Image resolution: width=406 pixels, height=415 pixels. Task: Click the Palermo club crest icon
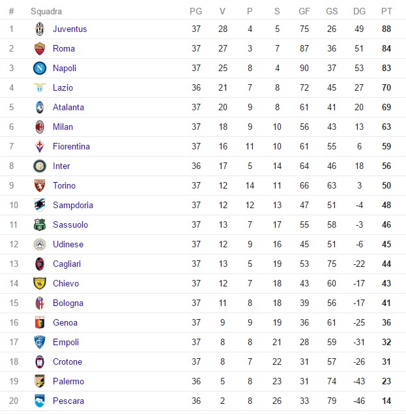tap(40, 381)
